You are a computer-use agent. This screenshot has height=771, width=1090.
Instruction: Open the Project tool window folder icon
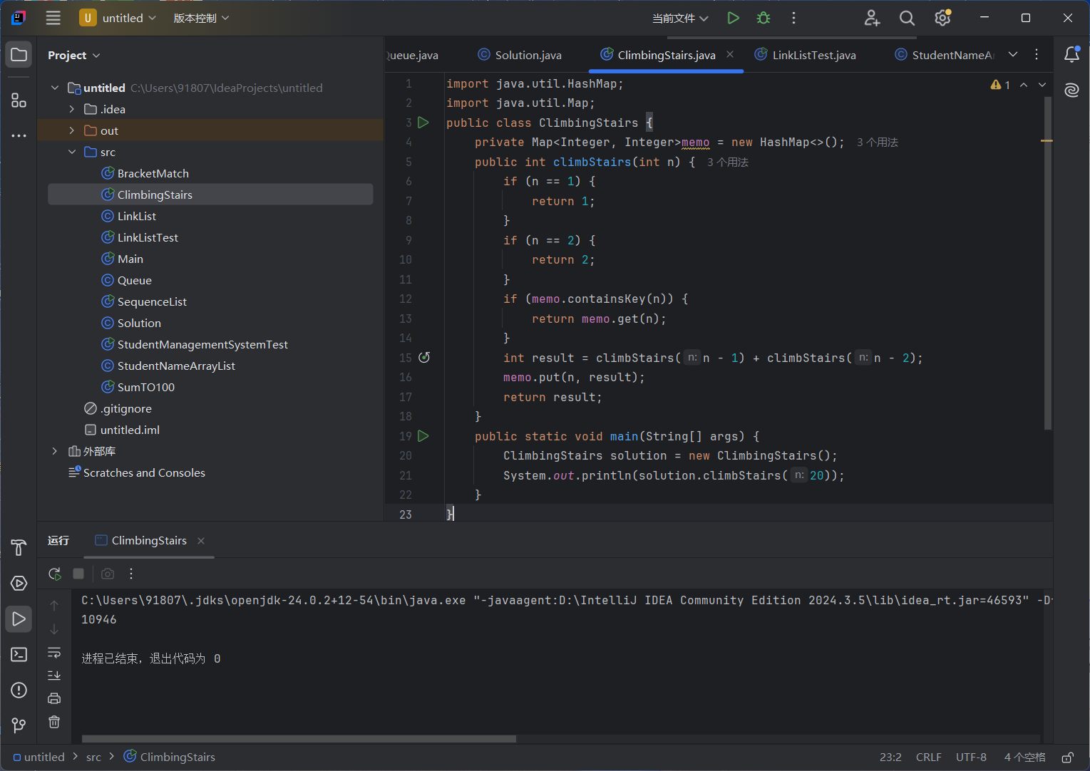(x=19, y=55)
